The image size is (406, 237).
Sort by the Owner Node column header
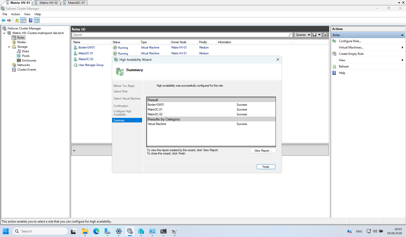tap(184, 42)
